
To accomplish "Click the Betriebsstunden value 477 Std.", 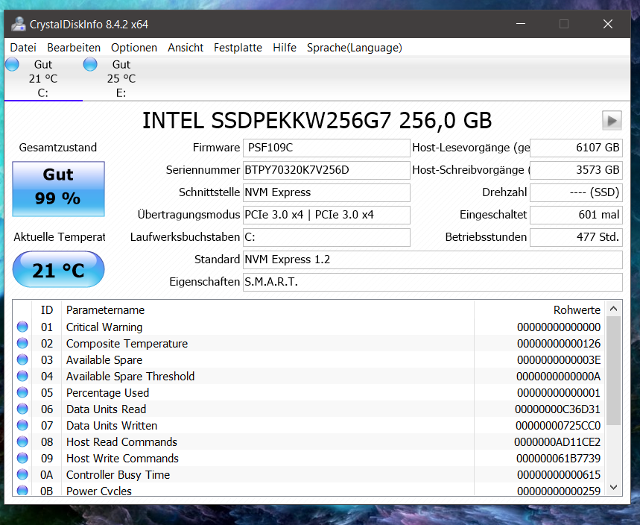I will pos(576,237).
